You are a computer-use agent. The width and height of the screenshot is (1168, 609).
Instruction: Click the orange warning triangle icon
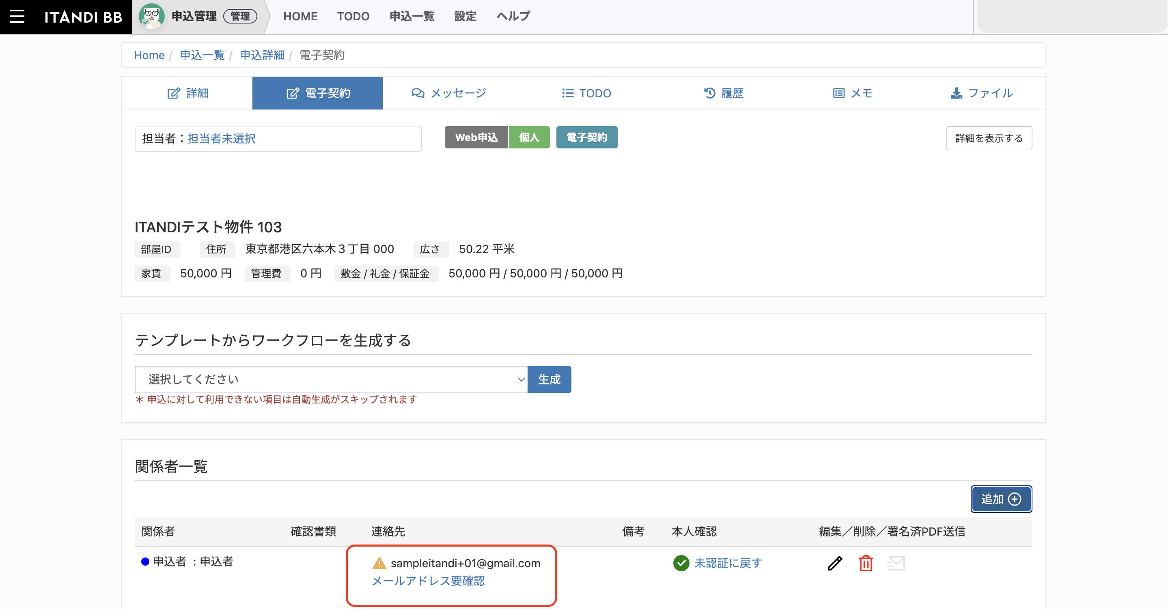coord(379,563)
